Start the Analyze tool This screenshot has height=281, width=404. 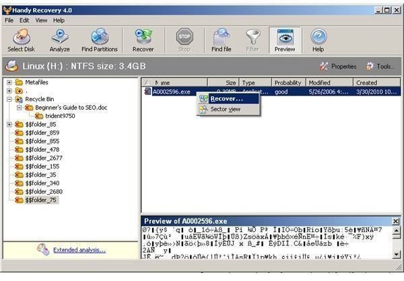59,40
